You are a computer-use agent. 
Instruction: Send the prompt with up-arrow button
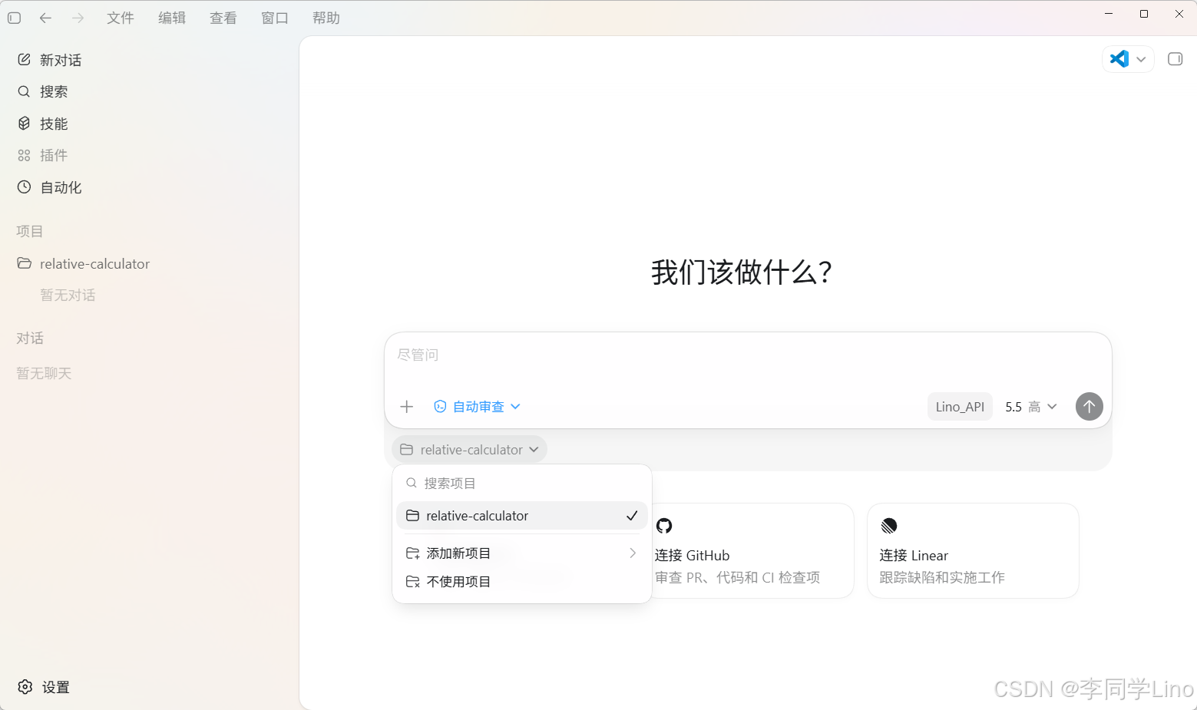coord(1089,407)
